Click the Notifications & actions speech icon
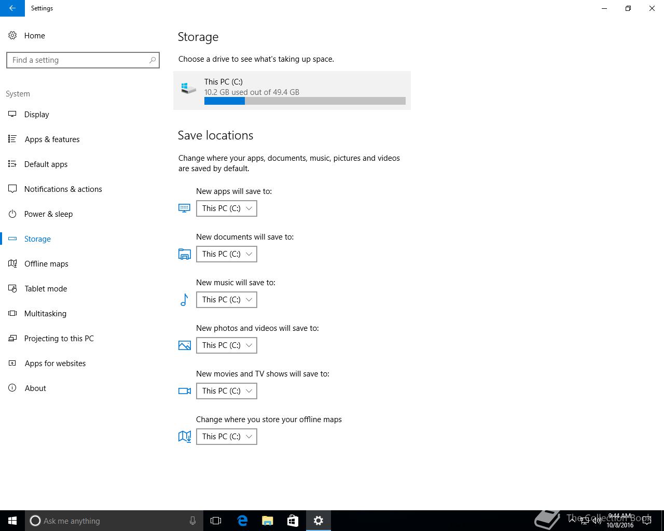664x531 pixels. coord(12,189)
